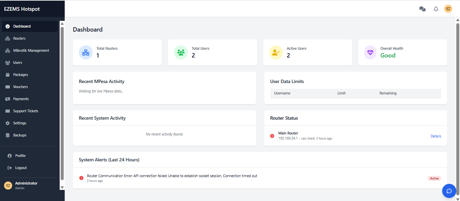Viewport: 460px width, 201px height.
Task: Click the Logout arrow icon
Action: [x=8, y=167]
